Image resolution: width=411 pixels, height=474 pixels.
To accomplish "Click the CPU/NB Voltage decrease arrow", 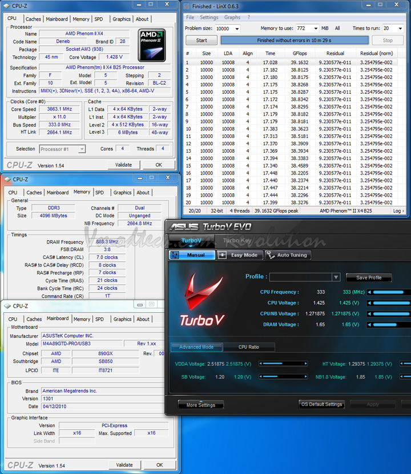I will [369, 314].
